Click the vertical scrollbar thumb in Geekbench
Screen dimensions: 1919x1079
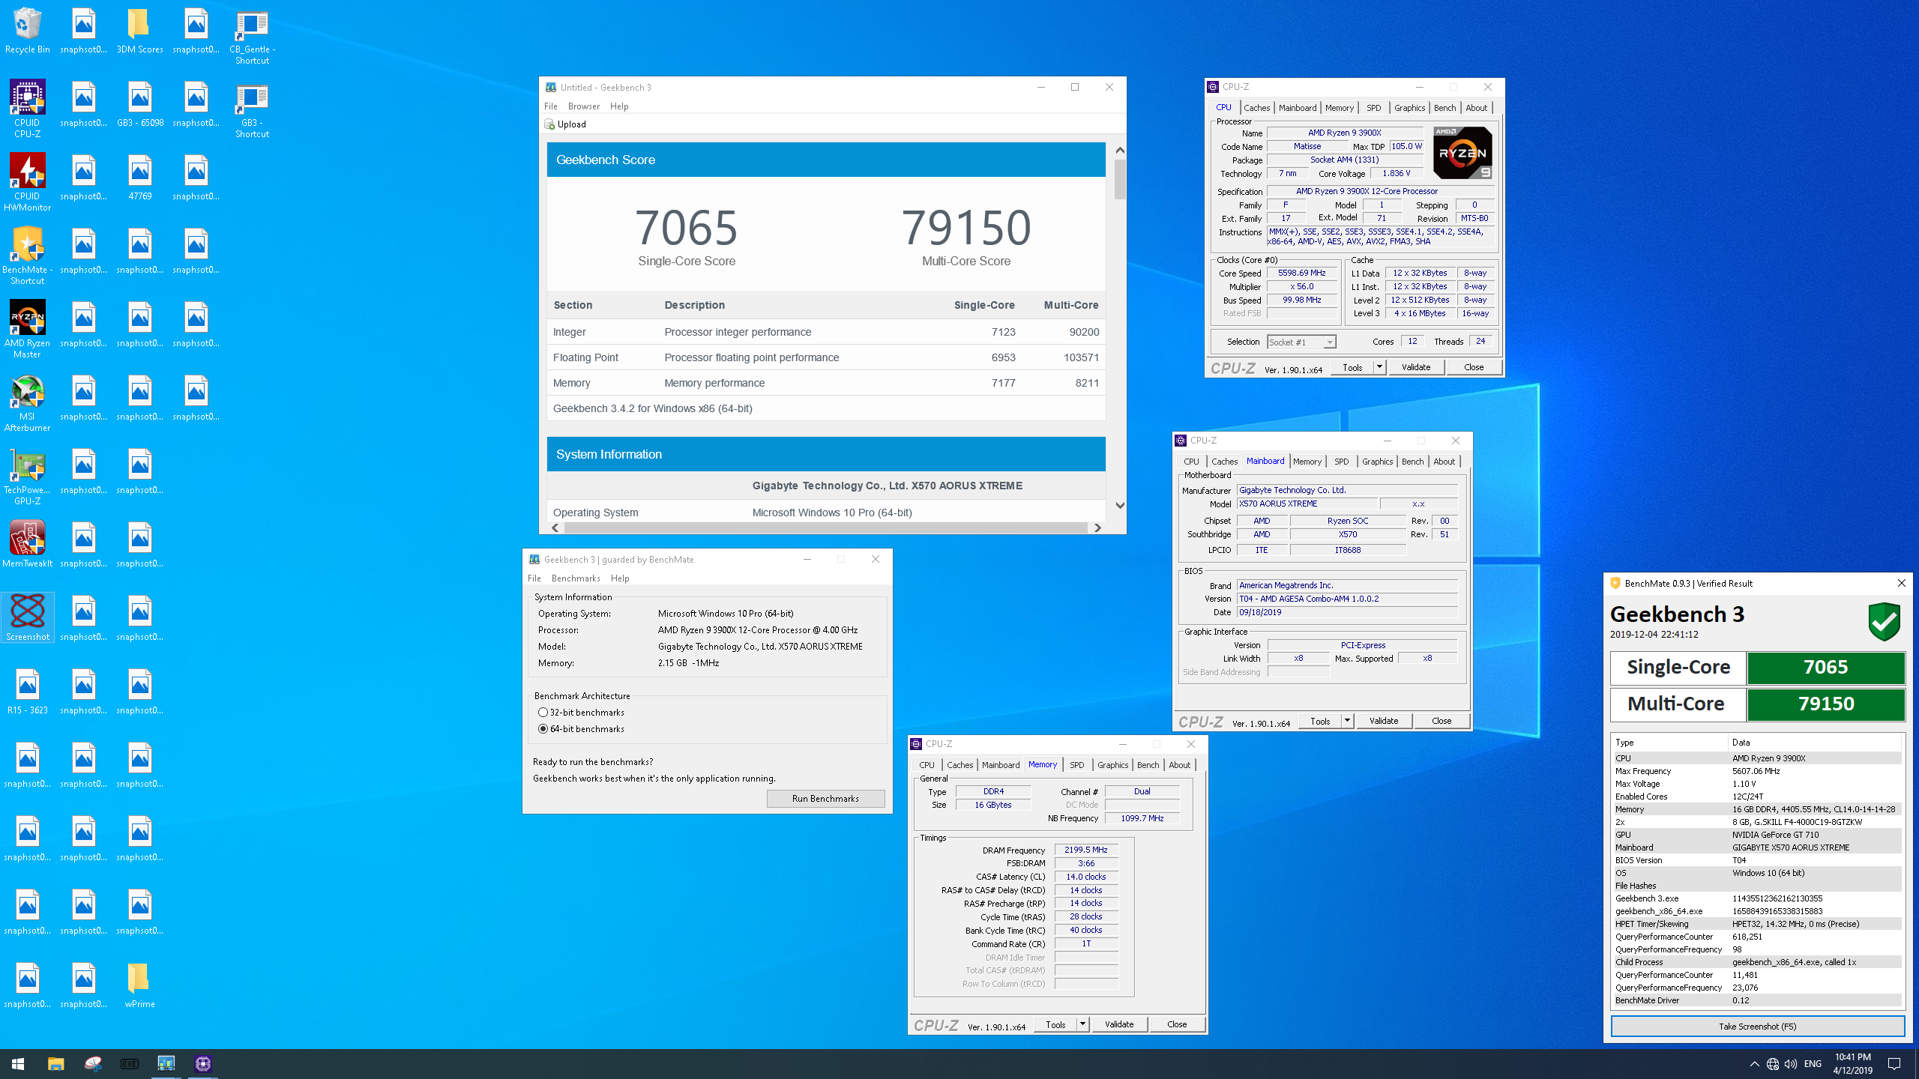(x=1120, y=180)
